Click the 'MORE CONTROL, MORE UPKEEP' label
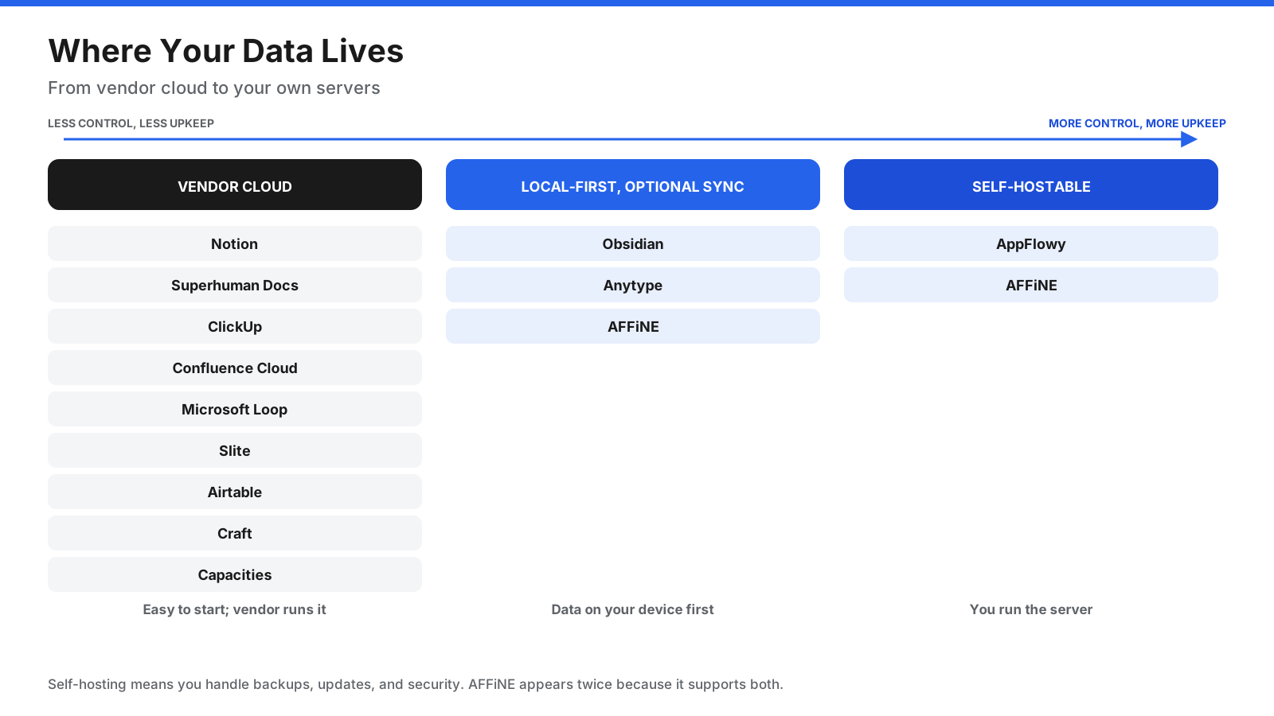Image resolution: width=1274 pixels, height=716 pixels. tap(1137, 123)
